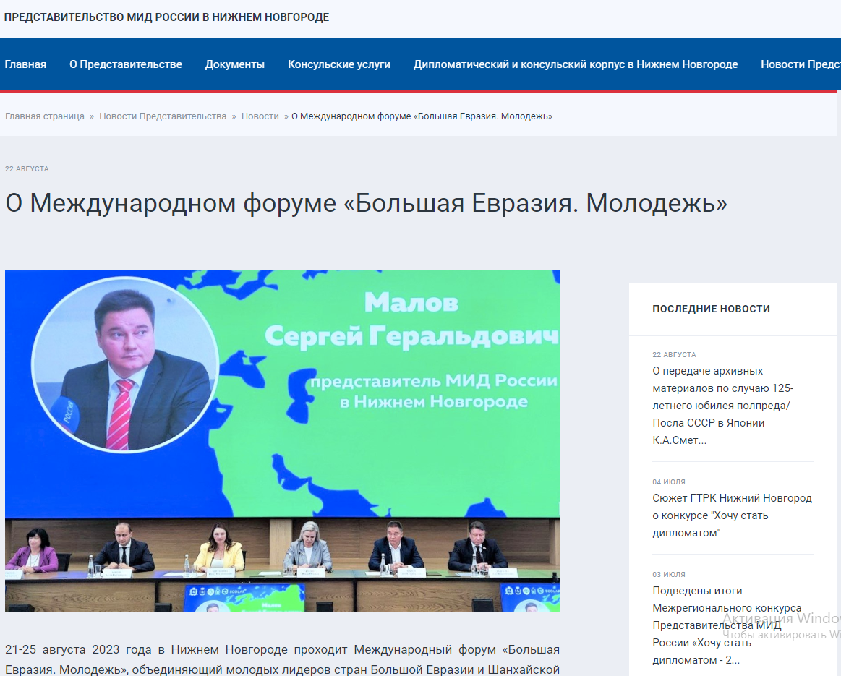Click the forum photo of the panel
The height and width of the screenshot is (676, 841).
click(x=282, y=441)
